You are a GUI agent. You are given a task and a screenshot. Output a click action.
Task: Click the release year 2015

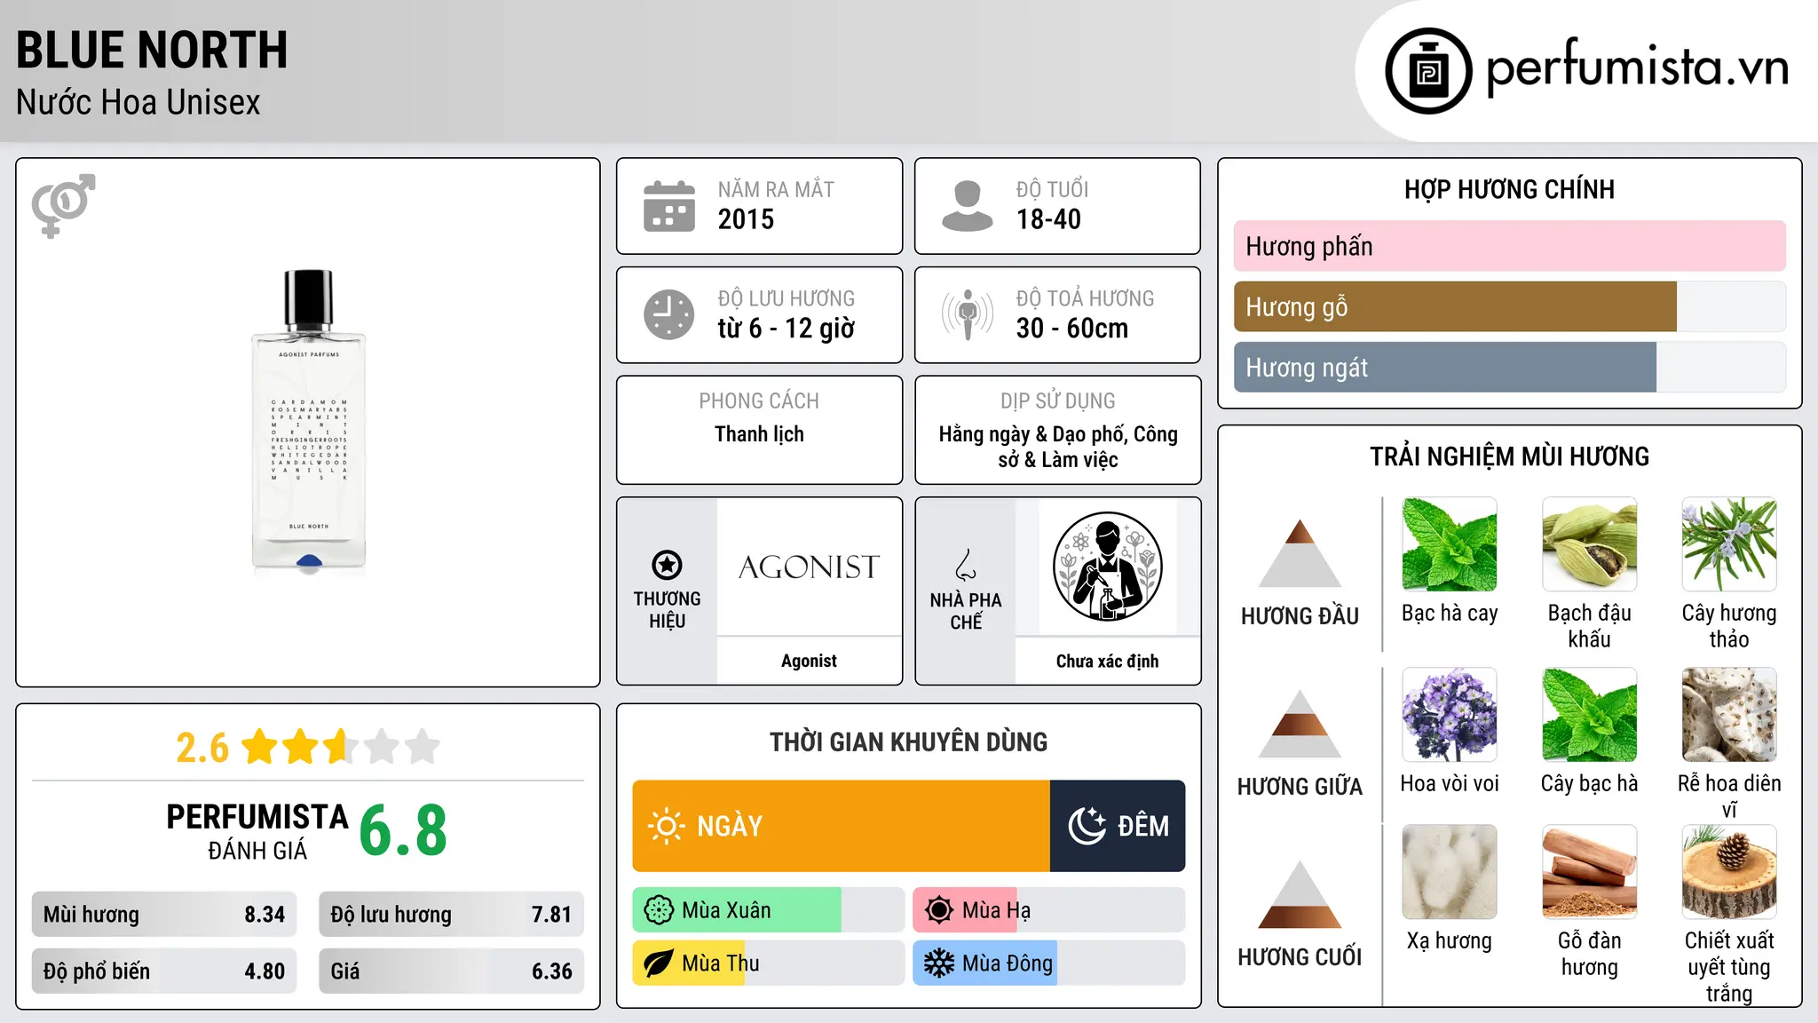[x=746, y=219]
